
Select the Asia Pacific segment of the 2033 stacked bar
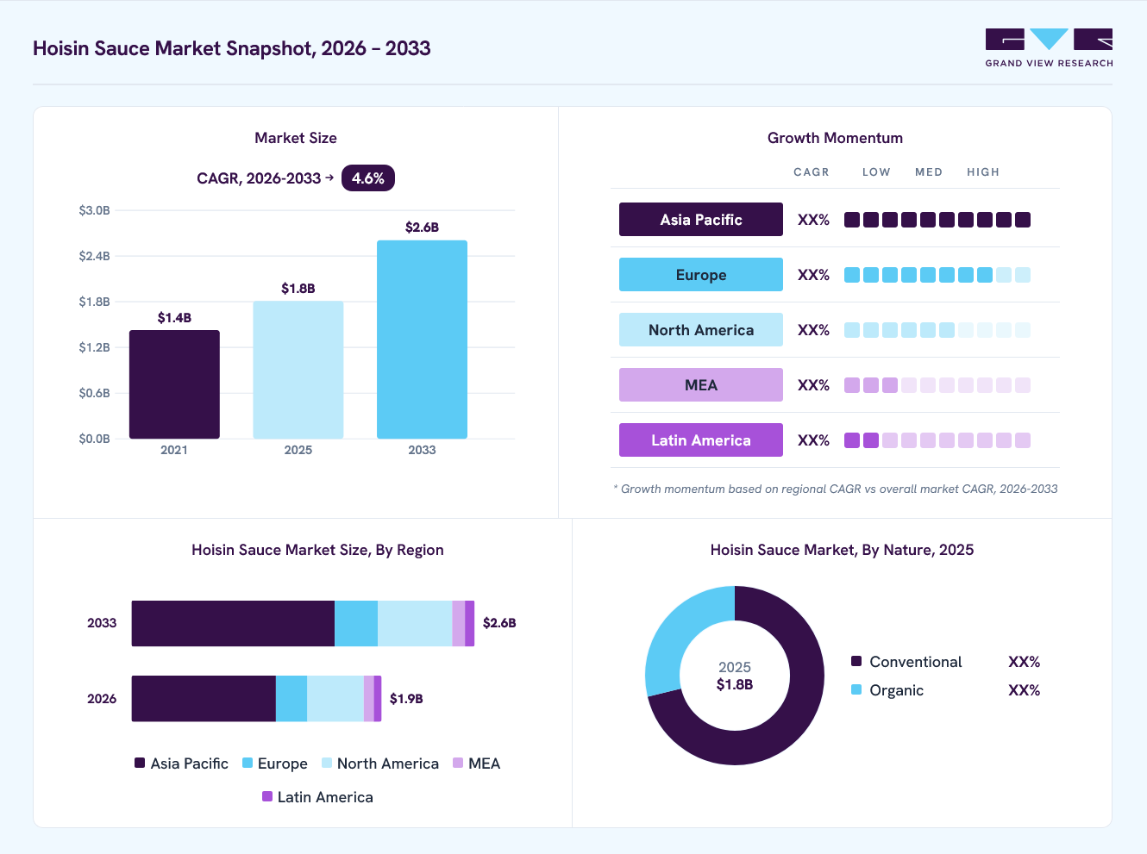tap(233, 623)
